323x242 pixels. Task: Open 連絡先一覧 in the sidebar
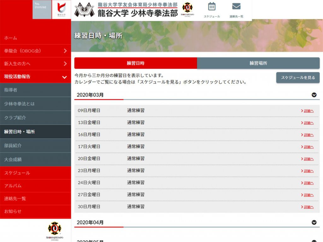[35, 198]
